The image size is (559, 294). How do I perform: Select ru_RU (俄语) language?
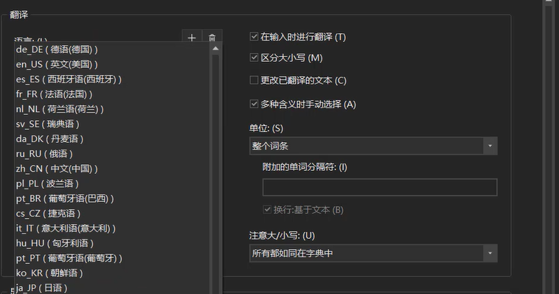112,154
